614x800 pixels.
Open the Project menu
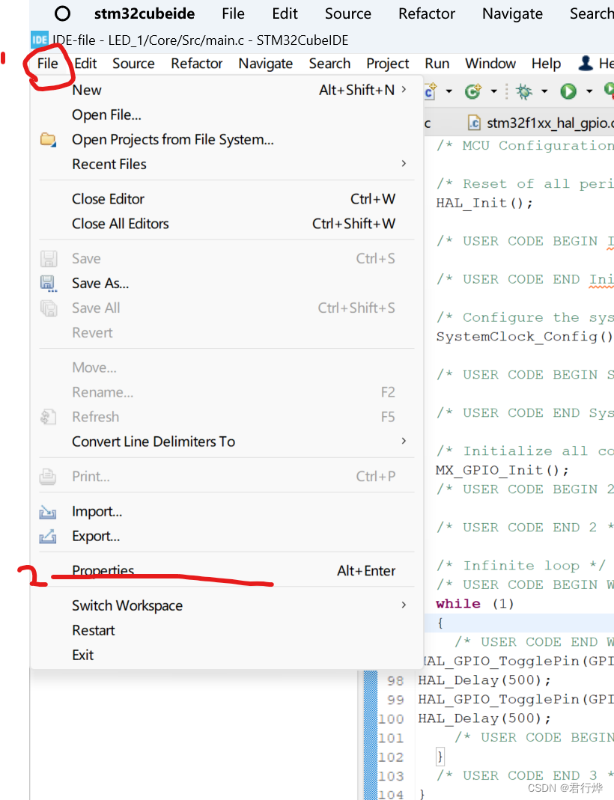click(387, 64)
